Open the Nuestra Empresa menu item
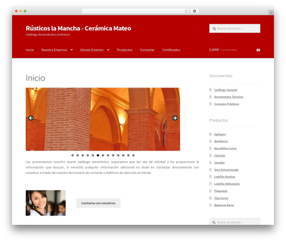Viewport: 286px width, 242px height. (54, 50)
